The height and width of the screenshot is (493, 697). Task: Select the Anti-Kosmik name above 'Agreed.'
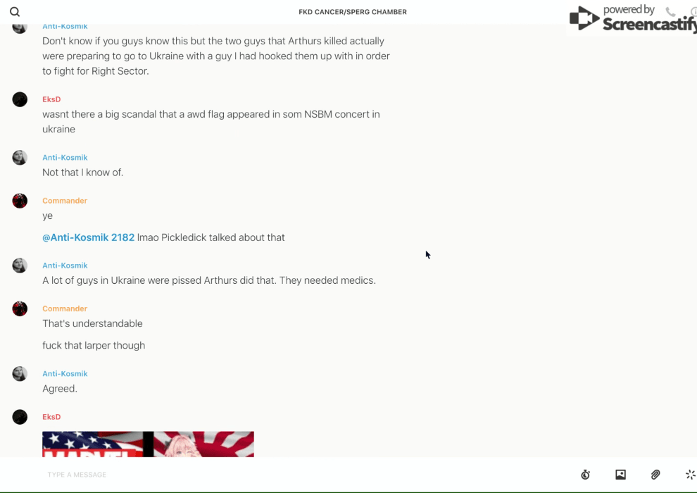click(65, 373)
